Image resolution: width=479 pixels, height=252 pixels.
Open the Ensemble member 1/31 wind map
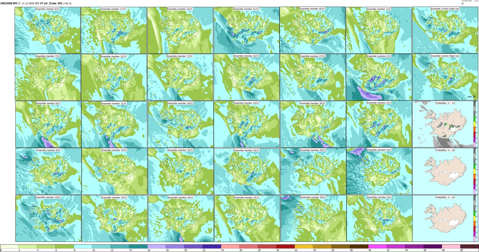pos(379,30)
